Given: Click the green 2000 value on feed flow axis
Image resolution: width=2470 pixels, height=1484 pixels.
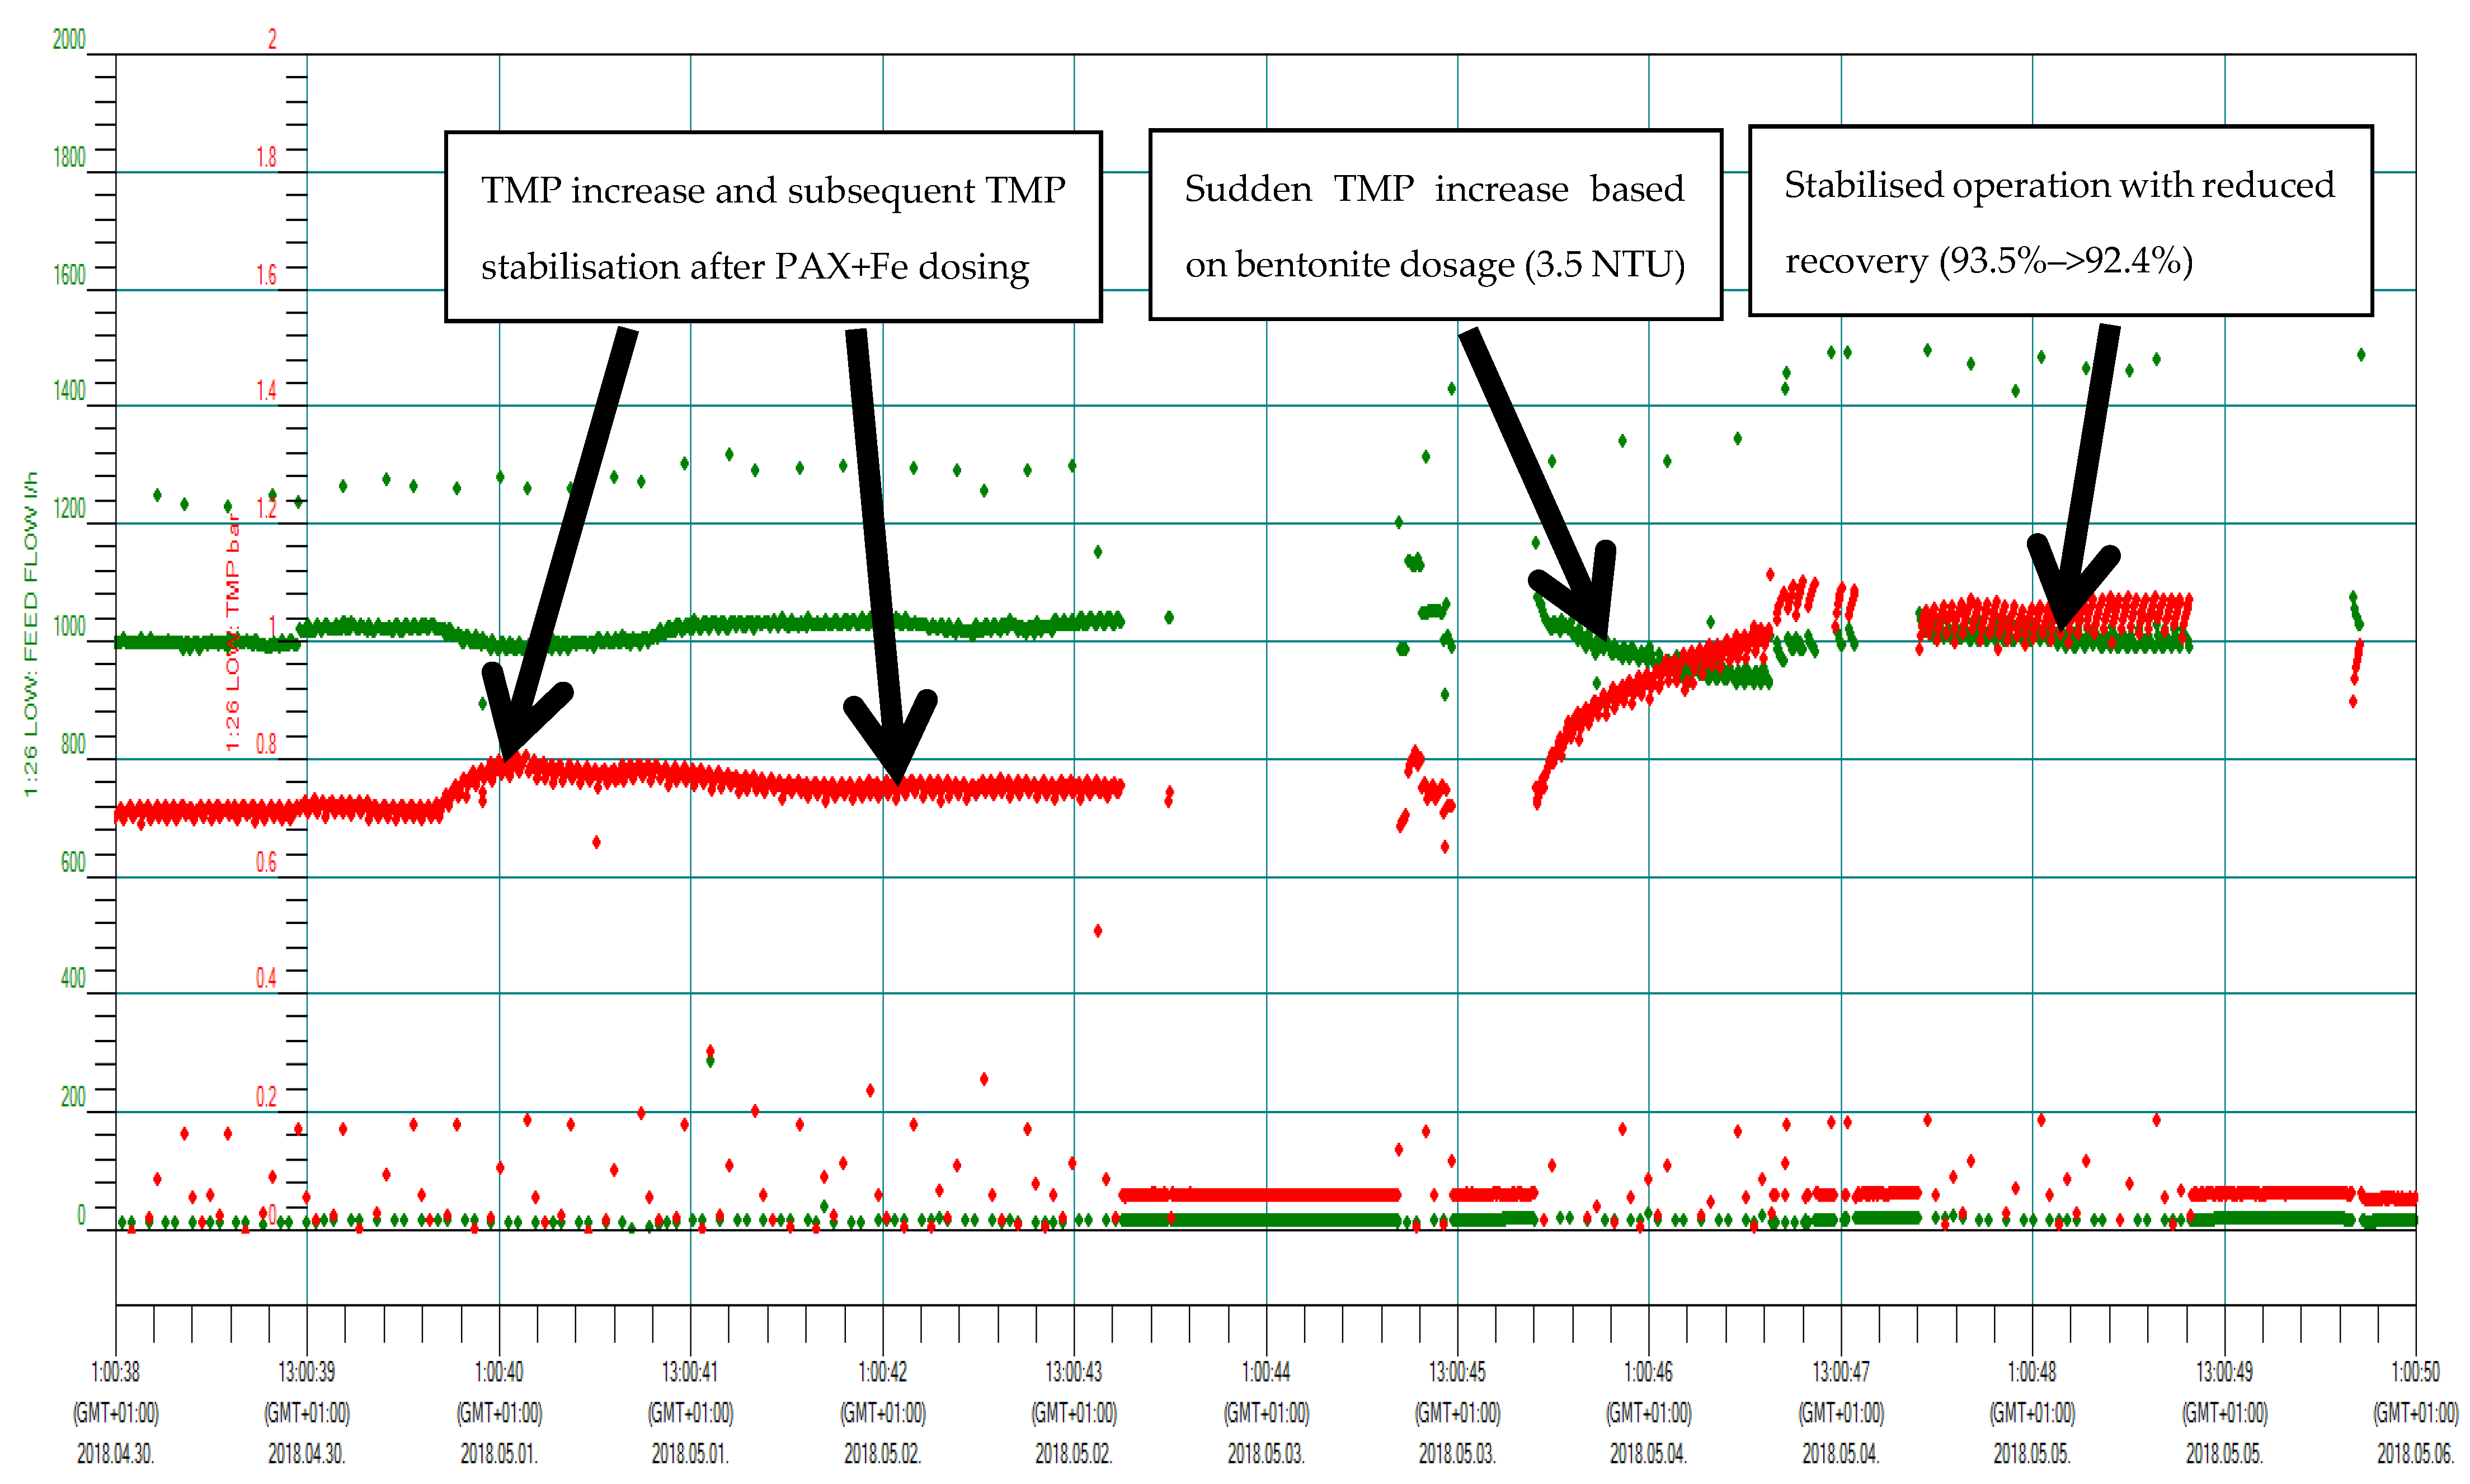Looking at the screenshot, I should click(69, 39).
